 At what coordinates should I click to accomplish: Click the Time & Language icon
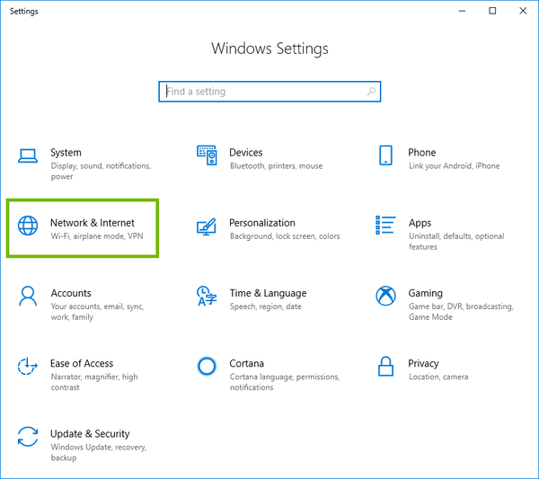207,296
